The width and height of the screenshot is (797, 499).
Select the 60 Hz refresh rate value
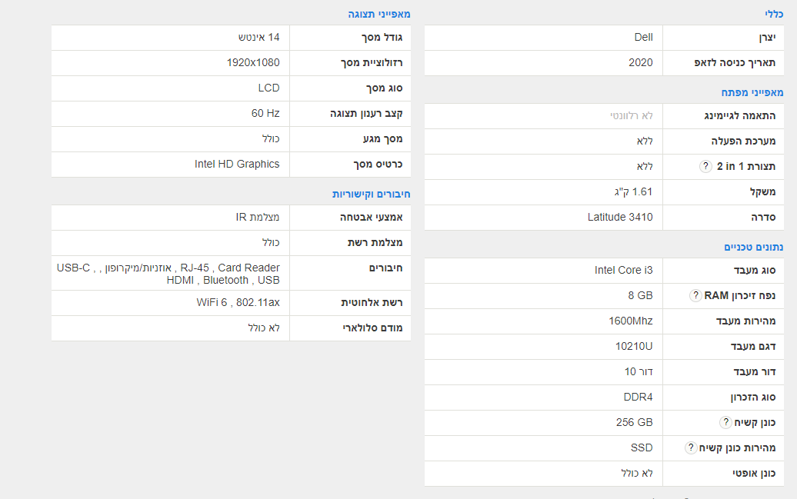tap(265, 113)
